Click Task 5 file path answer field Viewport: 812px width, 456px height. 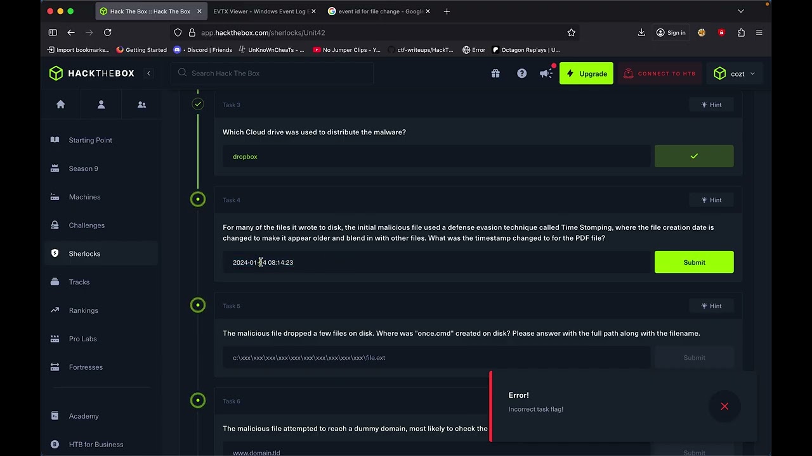click(436, 358)
